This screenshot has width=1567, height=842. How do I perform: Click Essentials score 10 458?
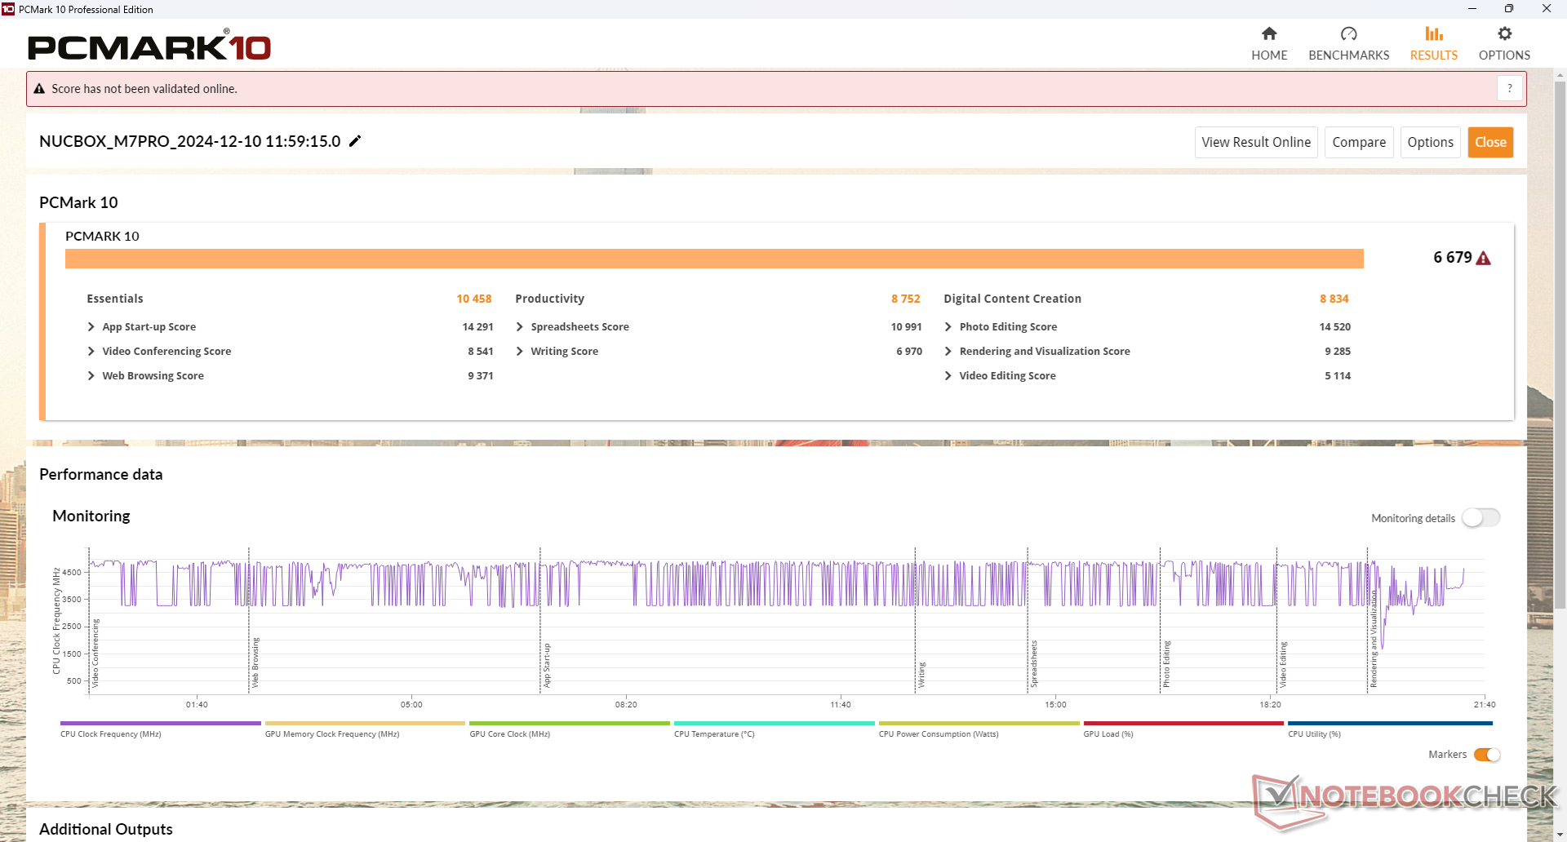pos(474,299)
